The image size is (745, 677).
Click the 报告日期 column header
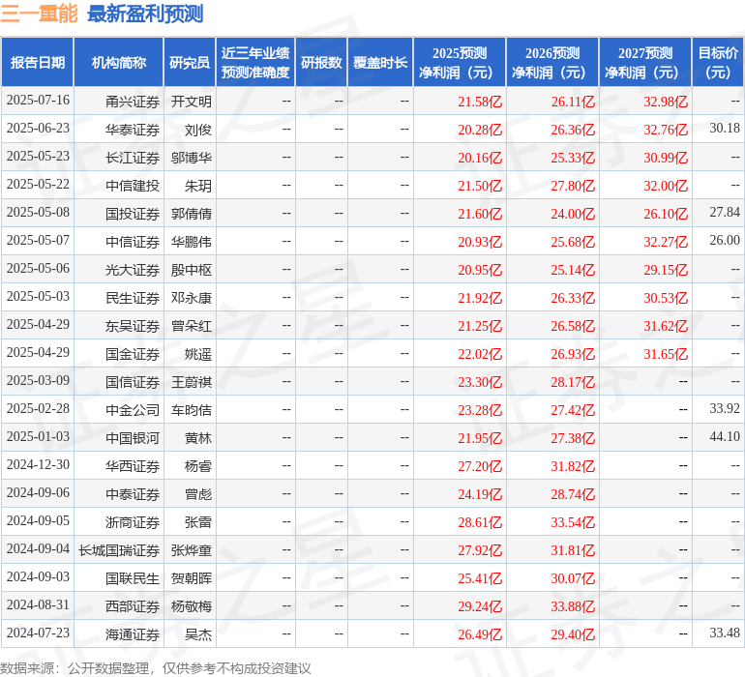click(37, 63)
